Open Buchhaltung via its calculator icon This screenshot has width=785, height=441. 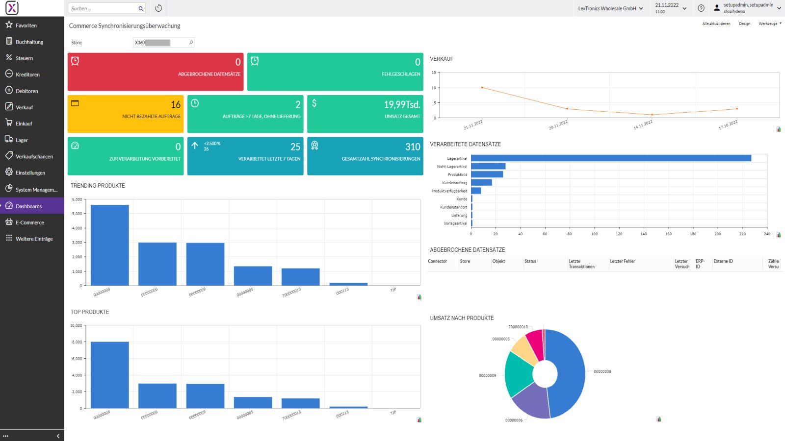[8, 42]
